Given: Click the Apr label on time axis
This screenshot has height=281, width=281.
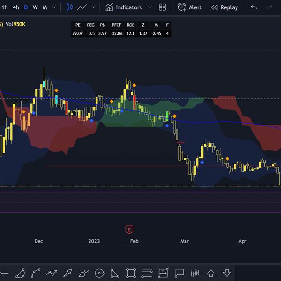Looking at the screenshot, I should 243,241.
